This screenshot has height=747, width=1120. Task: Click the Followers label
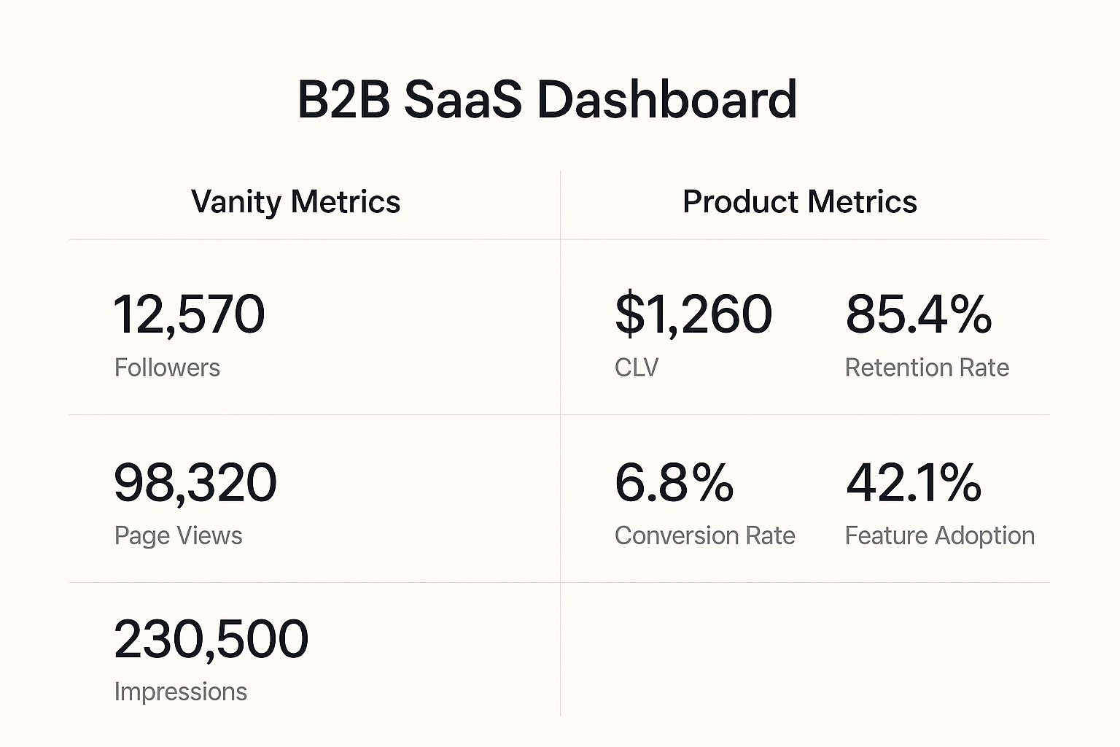[x=167, y=368]
